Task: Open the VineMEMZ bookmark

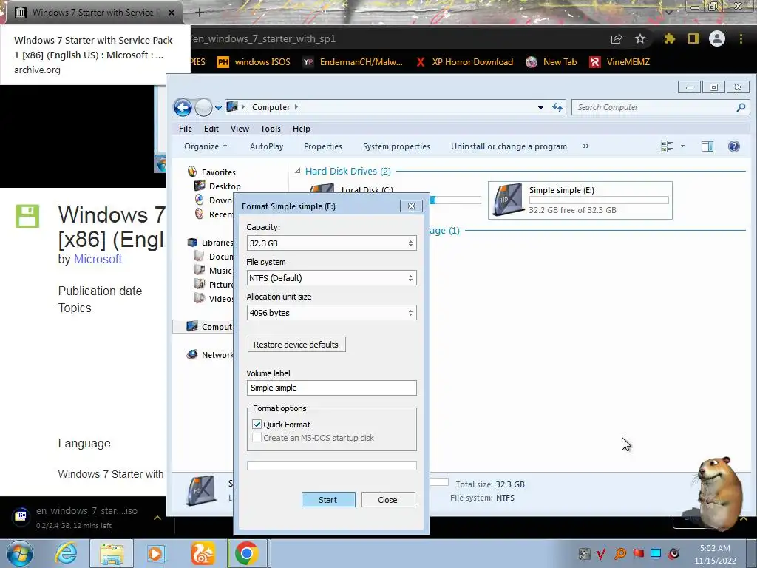Action: tap(620, 62)
